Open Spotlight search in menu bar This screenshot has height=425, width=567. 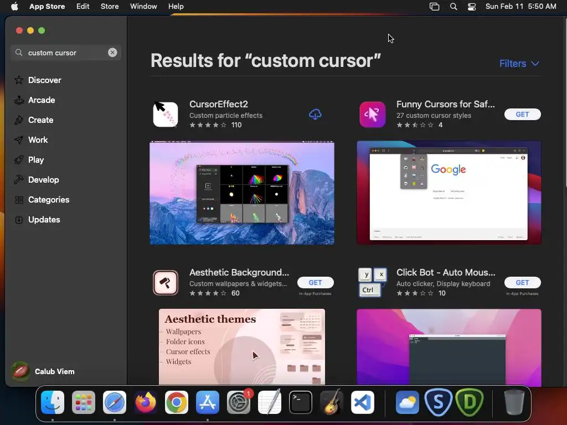point(453,7)
